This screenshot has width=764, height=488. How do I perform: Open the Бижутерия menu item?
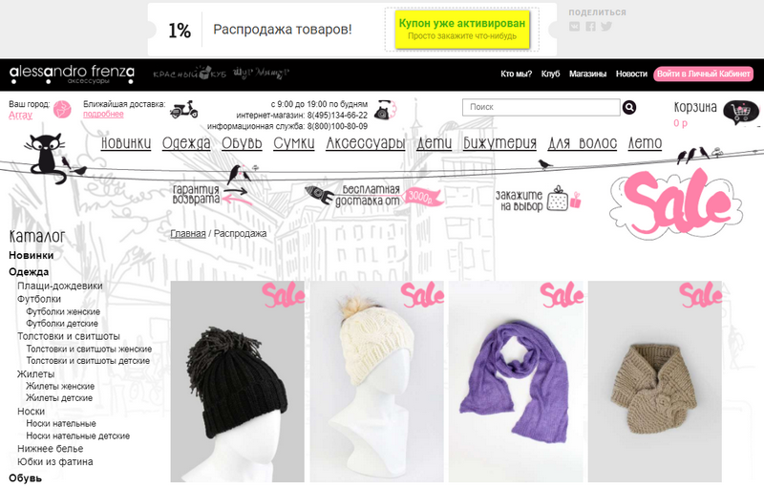[x=499, y=143]
